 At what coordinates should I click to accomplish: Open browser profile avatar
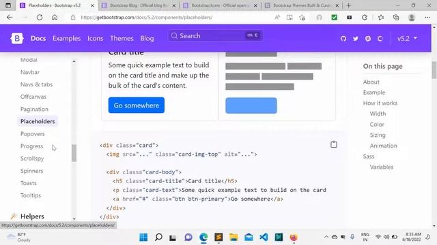click(412, 18)
